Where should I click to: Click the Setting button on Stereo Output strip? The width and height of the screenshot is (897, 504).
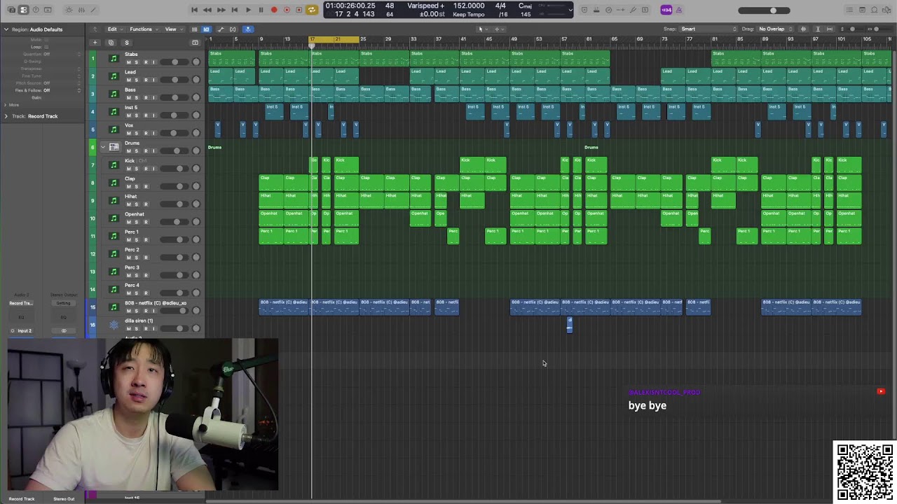click(63, 303)
